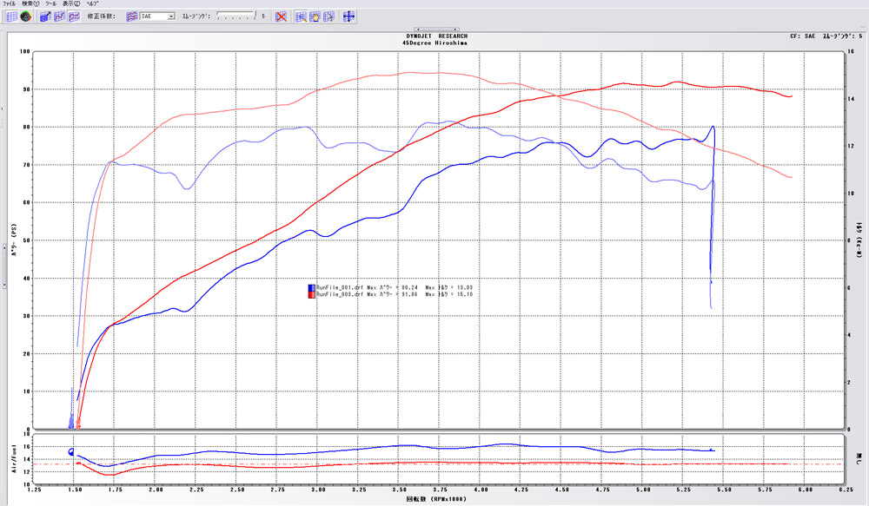Click the blue RunFile_001 legend swatch
The width and height of the screenshot is (869, 506).
click(x=311, y=287)
